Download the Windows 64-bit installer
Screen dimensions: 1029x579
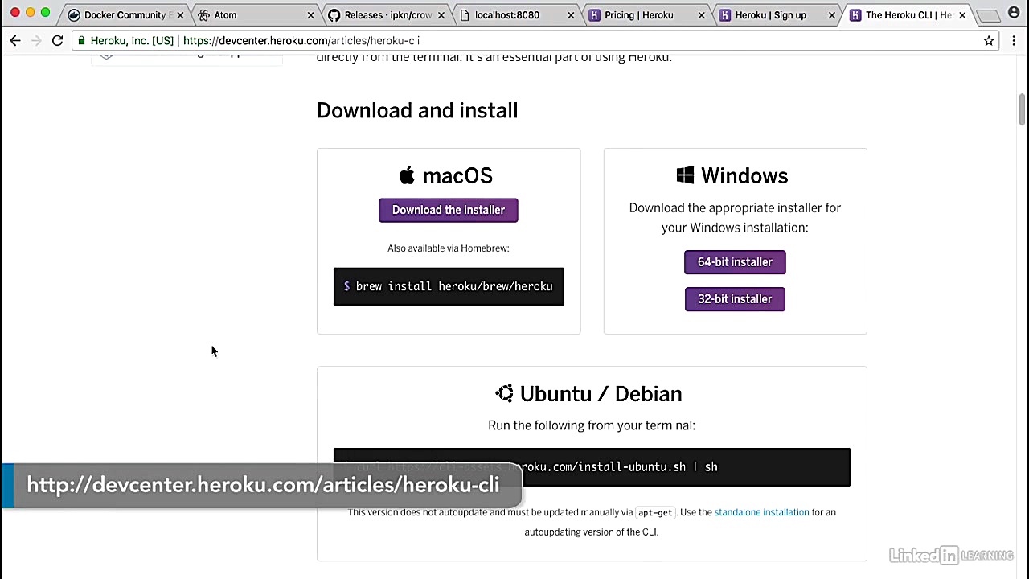click(x=735, y=262)
